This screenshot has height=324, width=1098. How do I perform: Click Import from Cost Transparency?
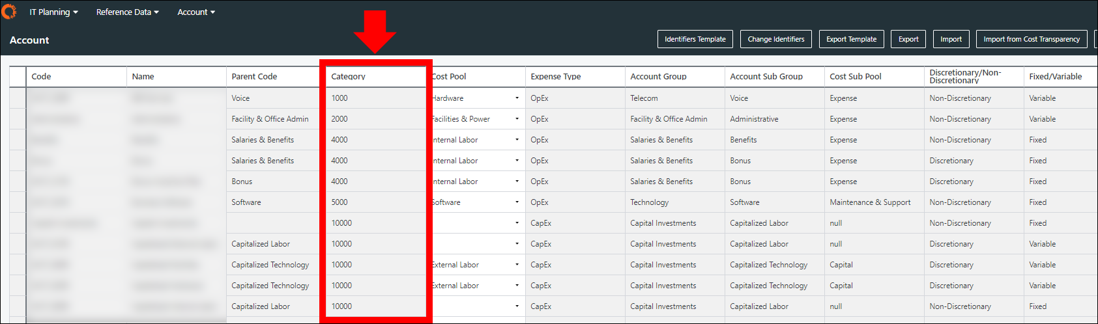1032,39
